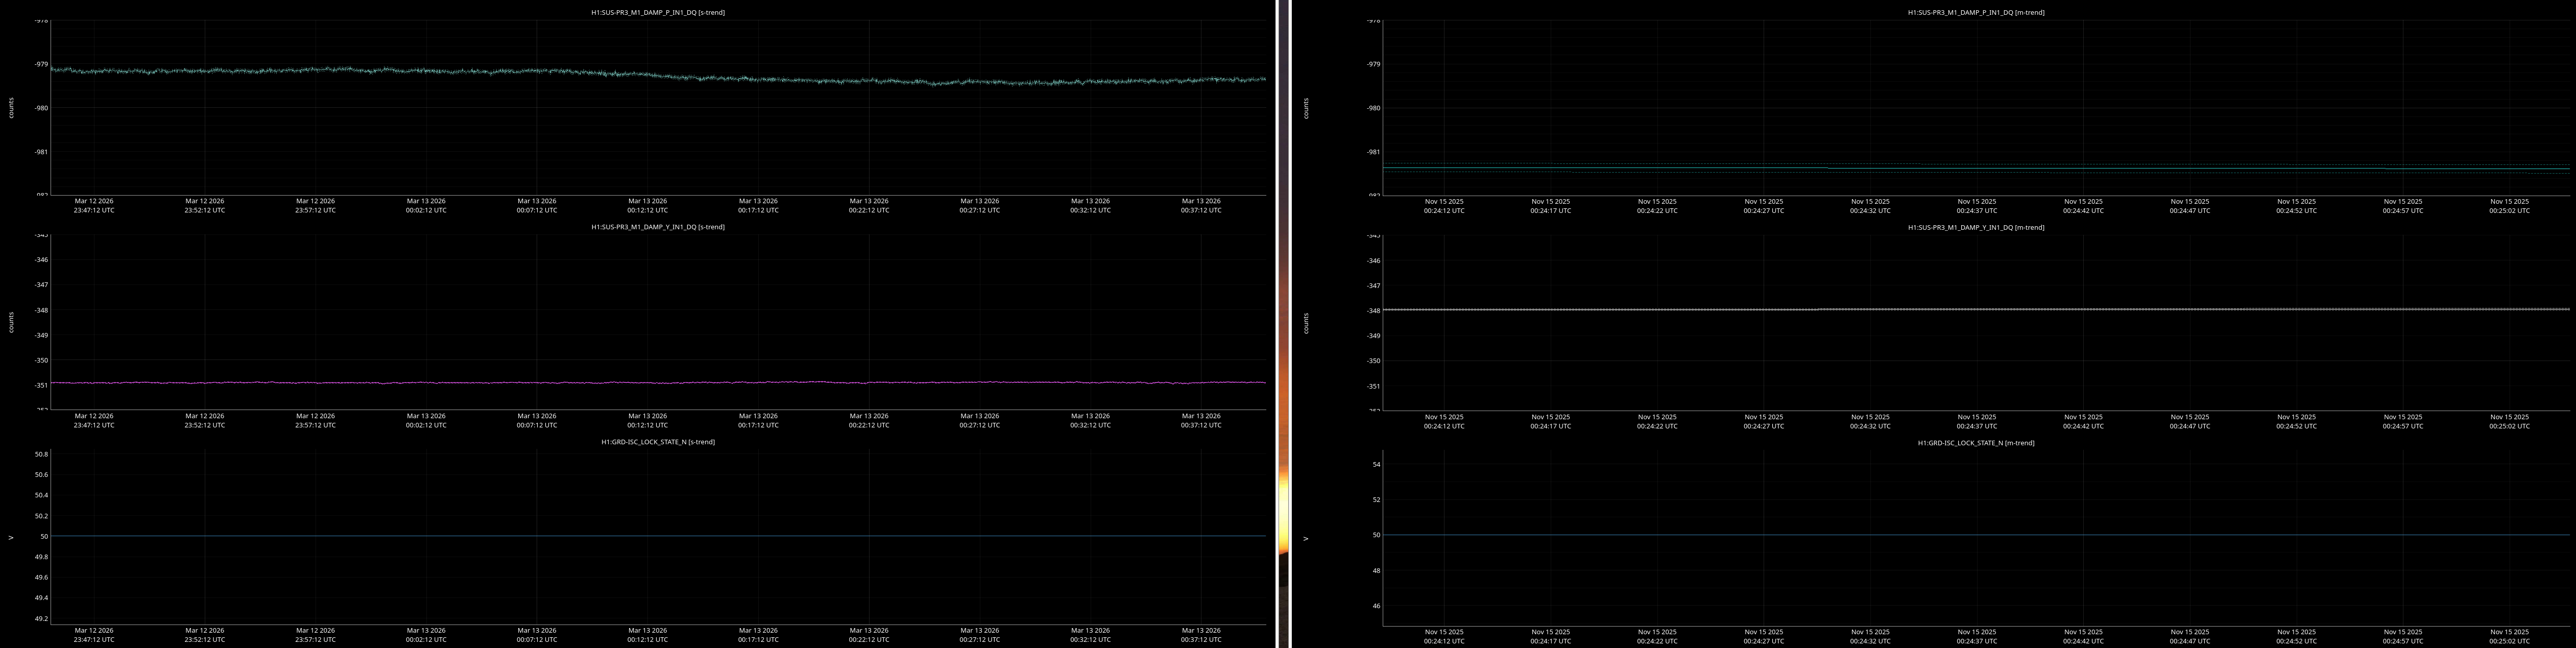The width and height of the screenshot is (2576, 648).
Task: Click the right PR3 DAMP_P m-trend plot title
Action: coord(1975,12)
